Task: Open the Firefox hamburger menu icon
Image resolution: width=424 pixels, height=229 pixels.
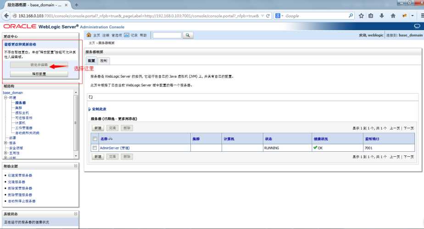Action: pyautogui.click(x=422, y=16)
